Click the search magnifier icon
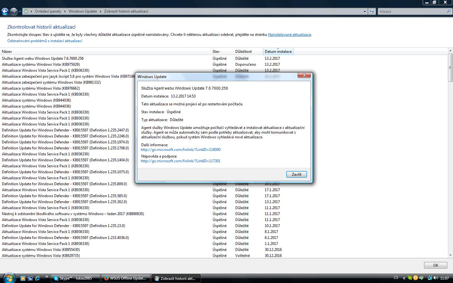453x283 pixels. tap(449, 11)
